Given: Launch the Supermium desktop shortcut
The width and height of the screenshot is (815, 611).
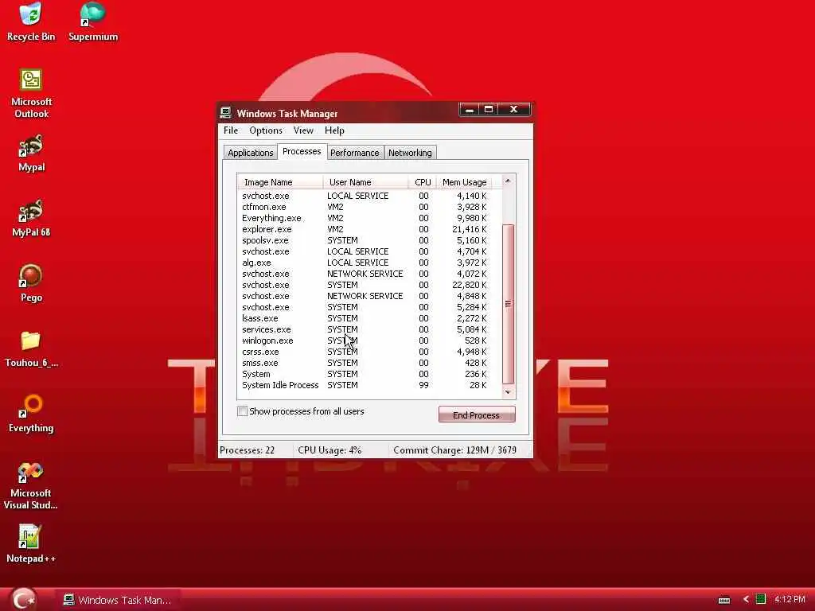Looking at the screenshot, I should (93, 21).
